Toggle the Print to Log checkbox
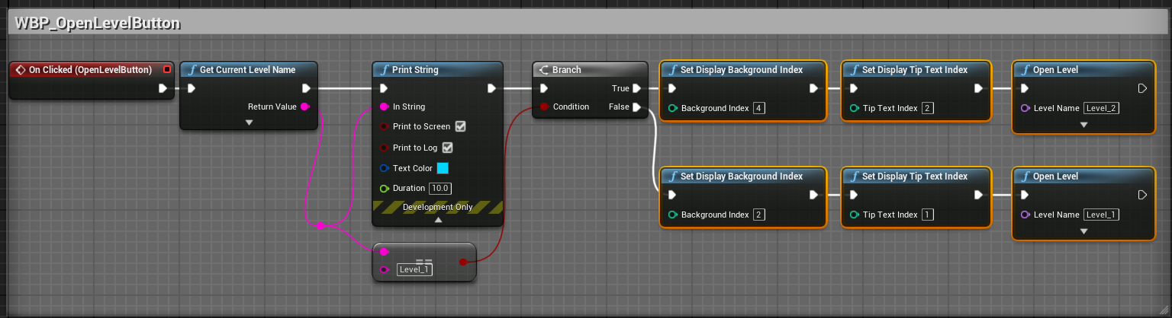This screenshot has height=318, width=1172. click(x=448, y=148)
